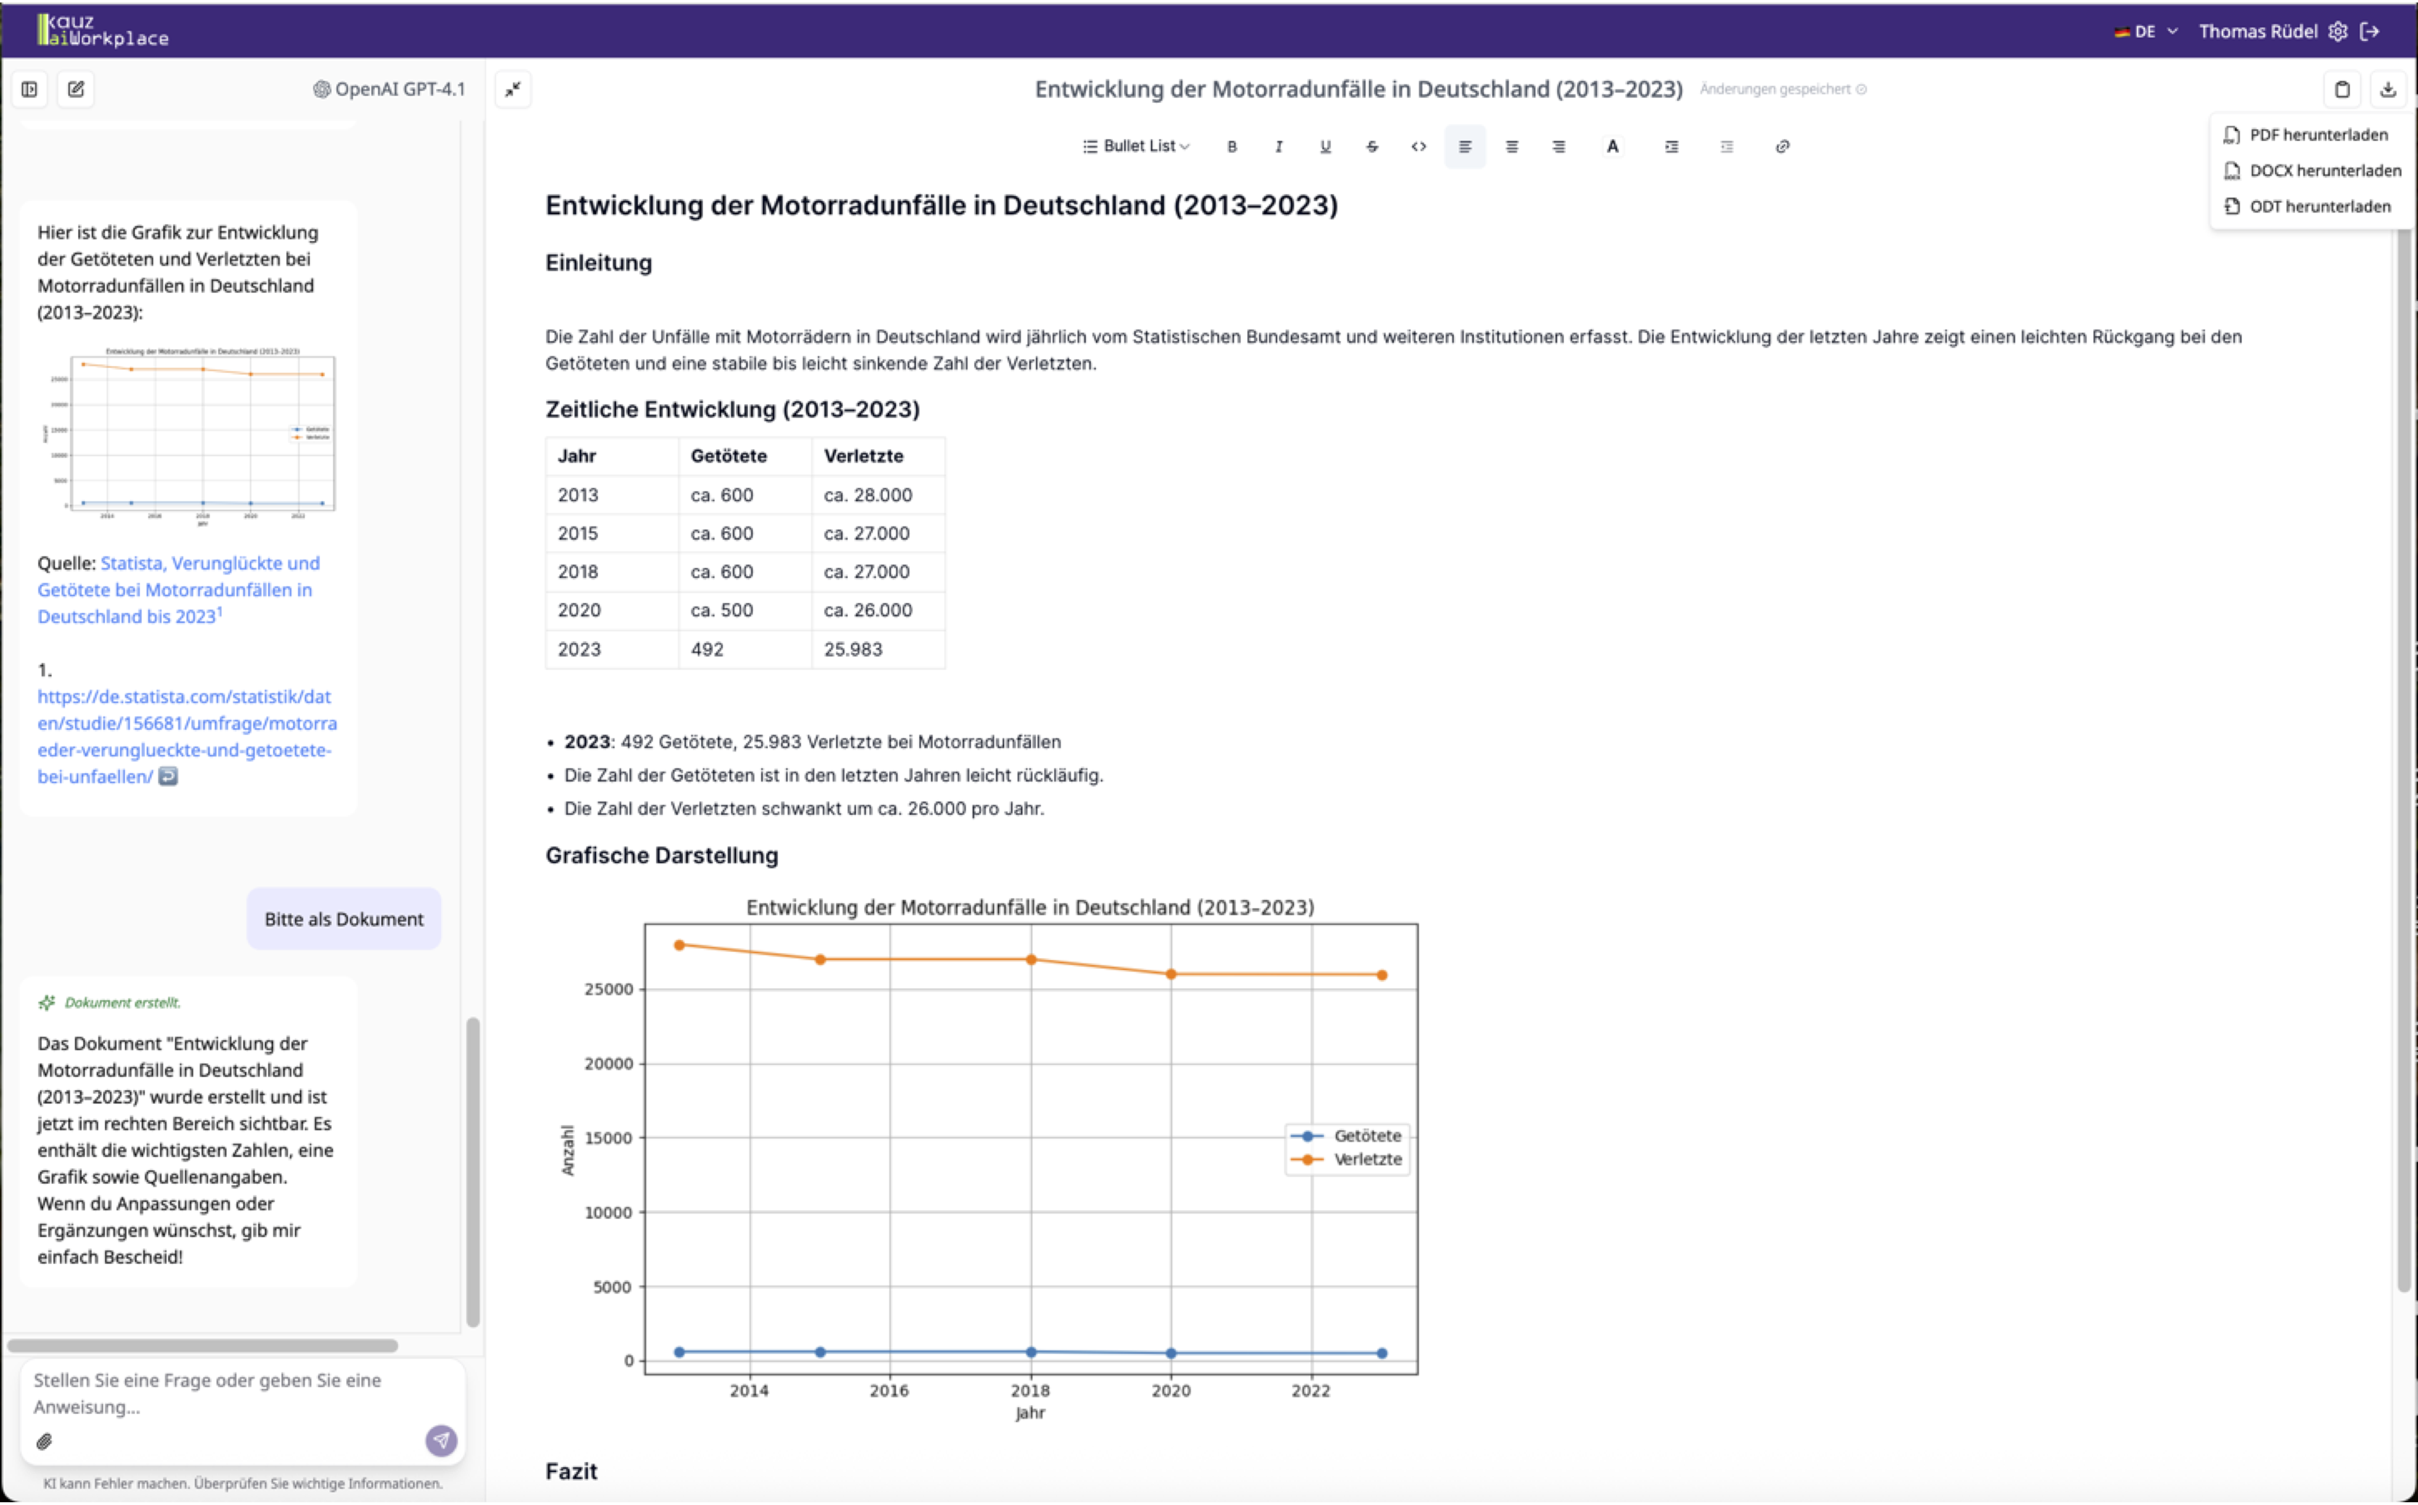
Task: Toggle inline code formatting
Action: click(x=1419, y=146)
